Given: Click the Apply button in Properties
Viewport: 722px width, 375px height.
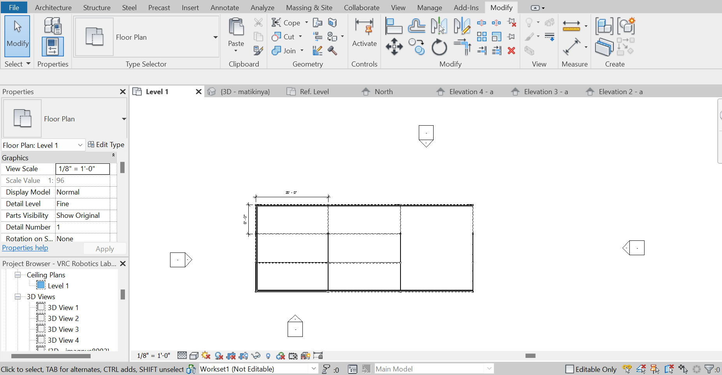Looking at the screenshot, I should pos(105,249).
